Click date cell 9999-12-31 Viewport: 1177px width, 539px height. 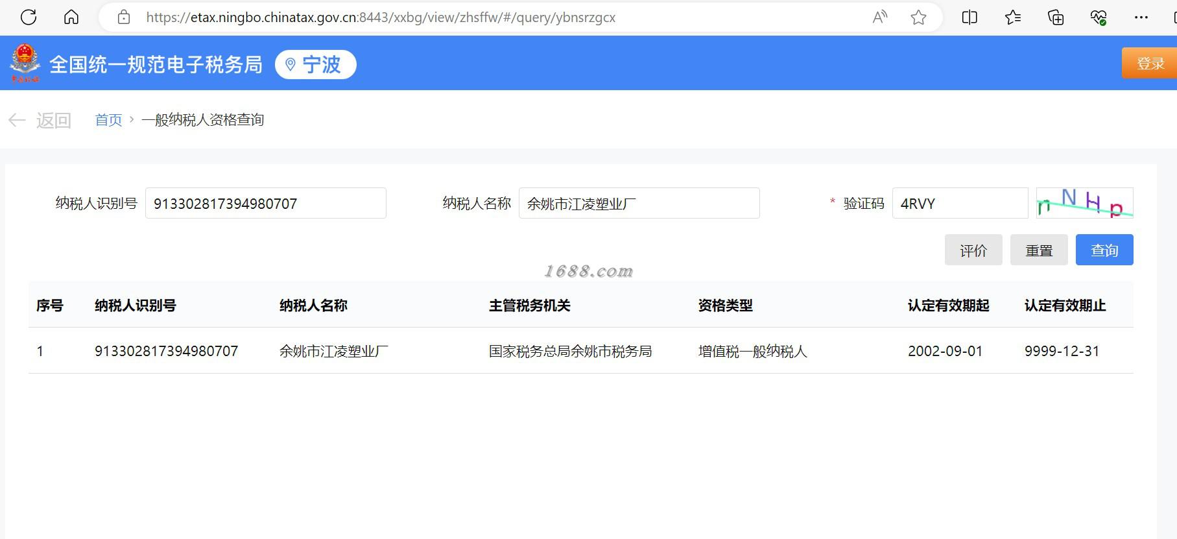(1062, 351)
